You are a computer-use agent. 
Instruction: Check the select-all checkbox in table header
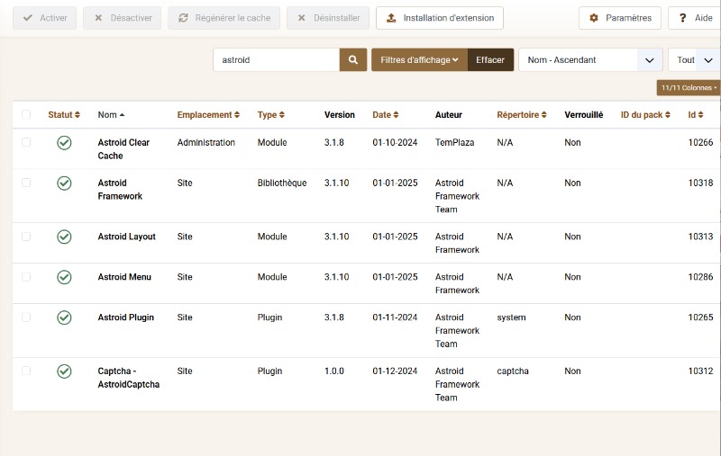click(x=26, y=114)
